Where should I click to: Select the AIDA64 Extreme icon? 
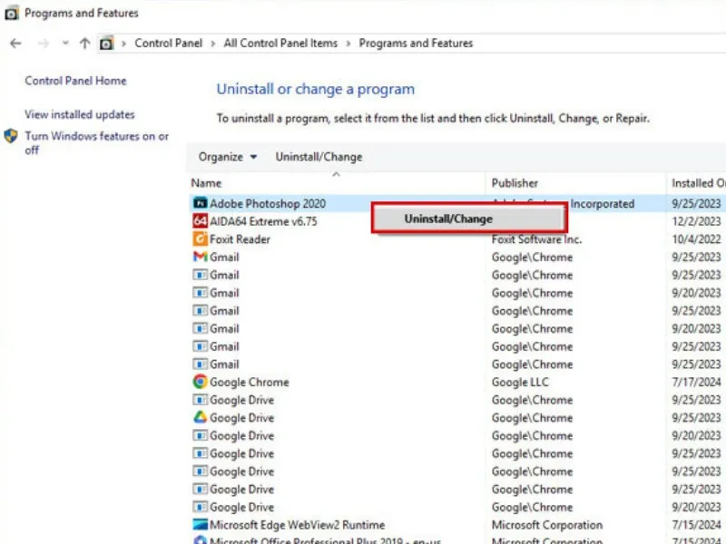tap(201, 221)
